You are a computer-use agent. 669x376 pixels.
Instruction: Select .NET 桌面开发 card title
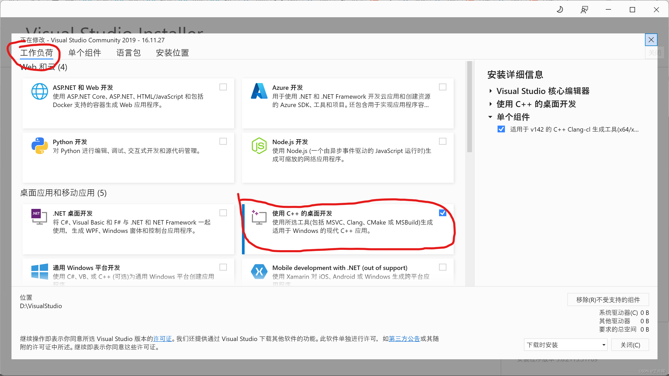(73, 213)
